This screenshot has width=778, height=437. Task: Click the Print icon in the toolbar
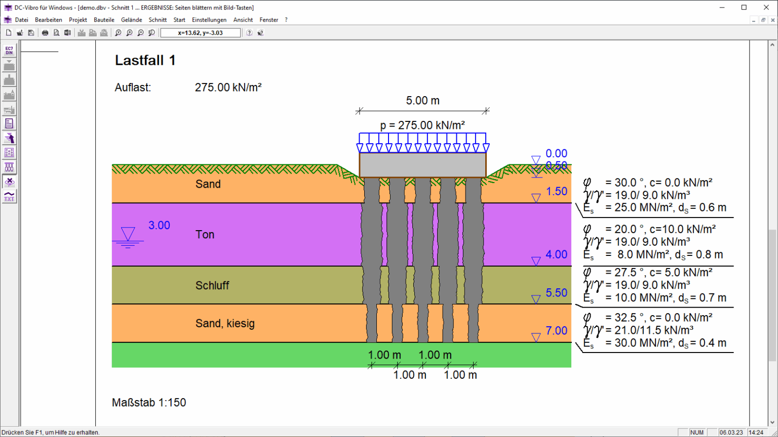(45, 33)
